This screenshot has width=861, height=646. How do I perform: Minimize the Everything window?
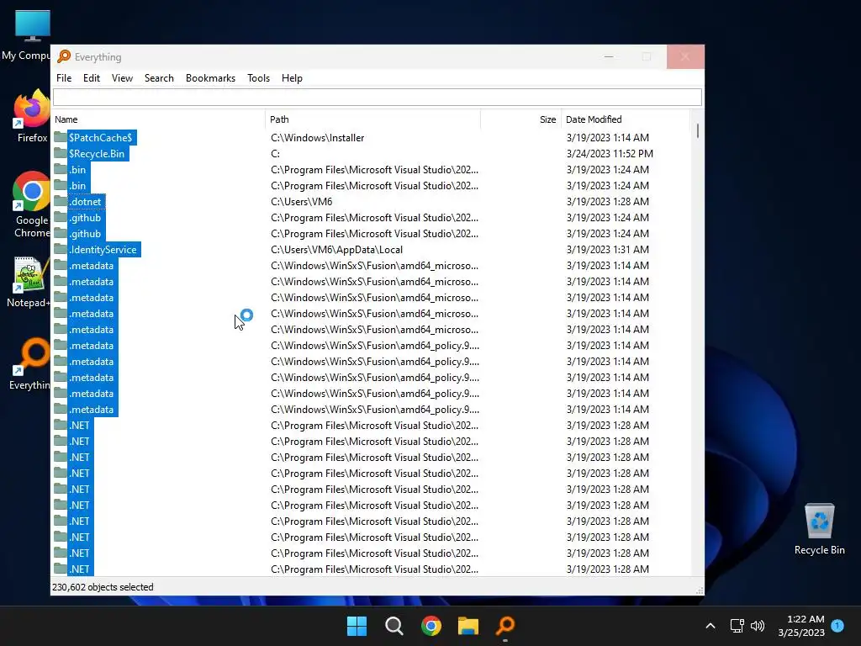point(609,56)
